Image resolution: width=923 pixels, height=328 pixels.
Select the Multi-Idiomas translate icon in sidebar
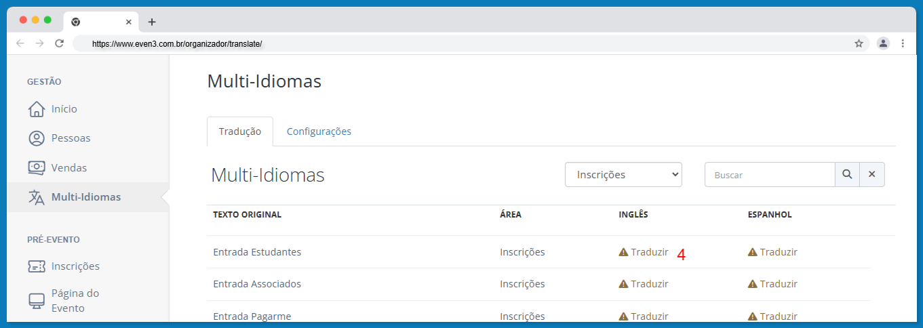(x=37, y=197)
